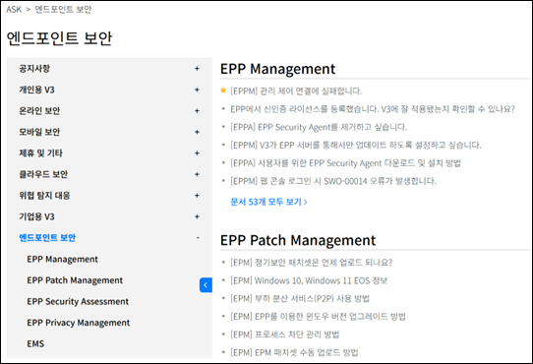Viewport: 533px width, 364px height.
Task: Select the EMS submenu item
Action: pyautogui.click(x=35, y=343)
